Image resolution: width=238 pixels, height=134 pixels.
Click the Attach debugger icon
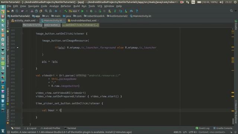pyautogui.click(x=100, y=11)
